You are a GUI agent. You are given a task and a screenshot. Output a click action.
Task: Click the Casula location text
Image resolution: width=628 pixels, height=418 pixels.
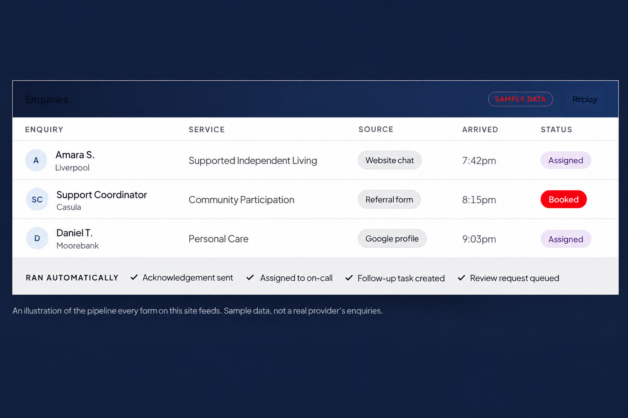click(x=69, y=207)
